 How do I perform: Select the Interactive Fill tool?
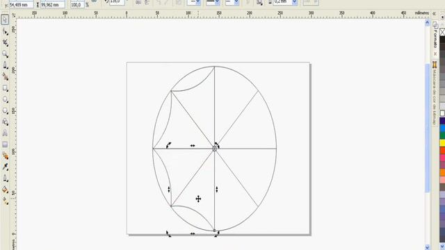pos(5,201)
